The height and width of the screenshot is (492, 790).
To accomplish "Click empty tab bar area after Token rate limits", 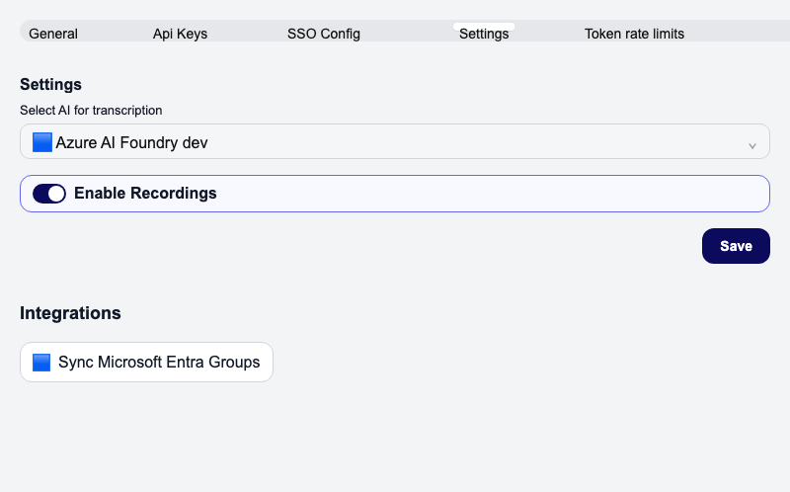I will click(741, 34).
